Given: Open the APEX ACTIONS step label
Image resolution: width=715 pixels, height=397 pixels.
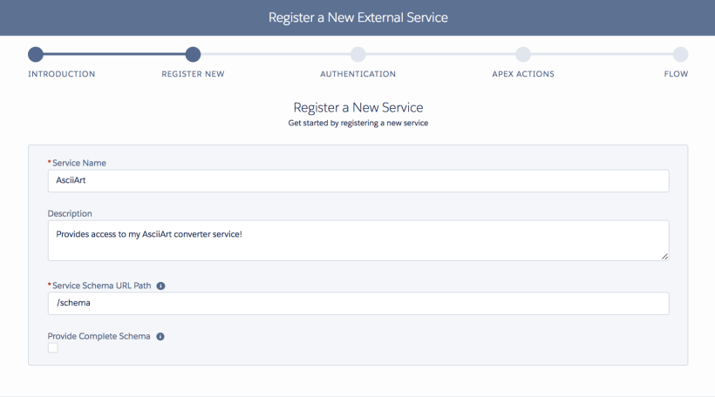Looking at the screenshot, I should point(523,74).
